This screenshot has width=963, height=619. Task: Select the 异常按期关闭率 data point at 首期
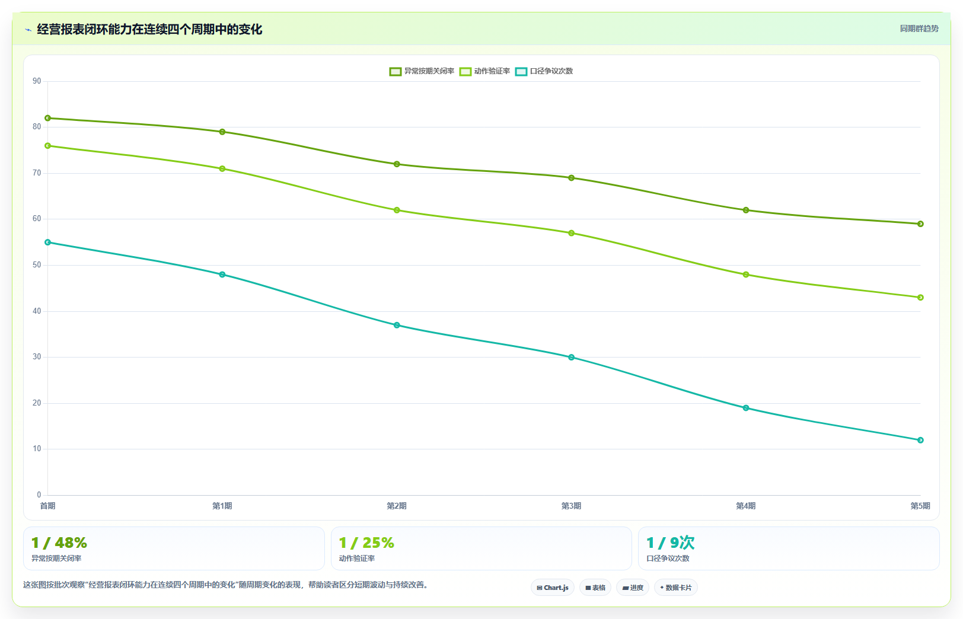tap(48, 118)
